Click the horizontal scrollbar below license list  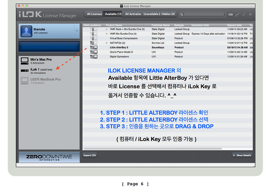click(x=153, y=149)
